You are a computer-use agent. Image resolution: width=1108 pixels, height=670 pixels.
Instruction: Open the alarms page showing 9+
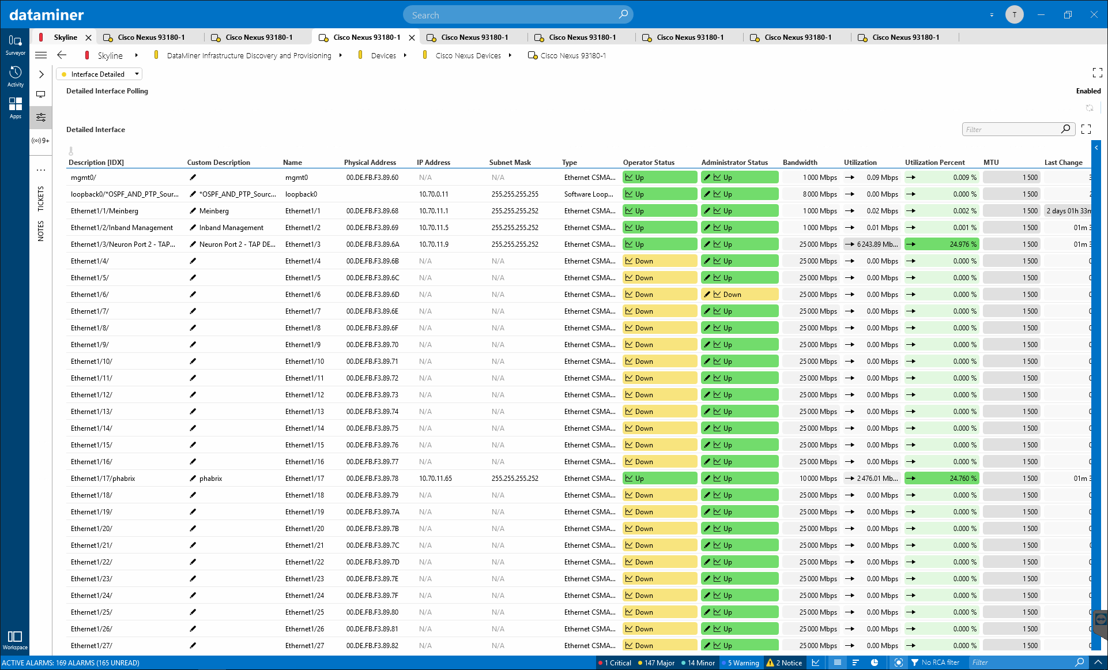pos(41,141)
